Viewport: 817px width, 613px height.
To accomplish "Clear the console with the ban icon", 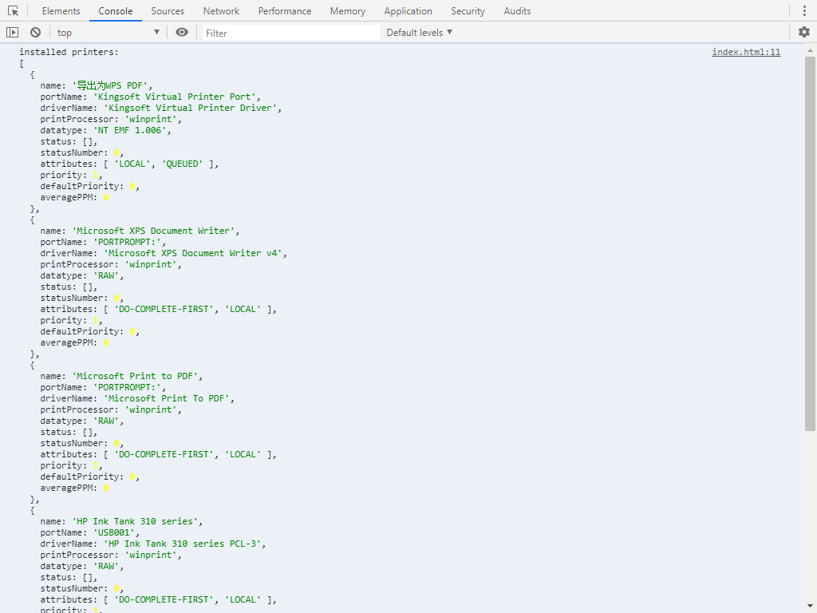I will click(35, 32).
